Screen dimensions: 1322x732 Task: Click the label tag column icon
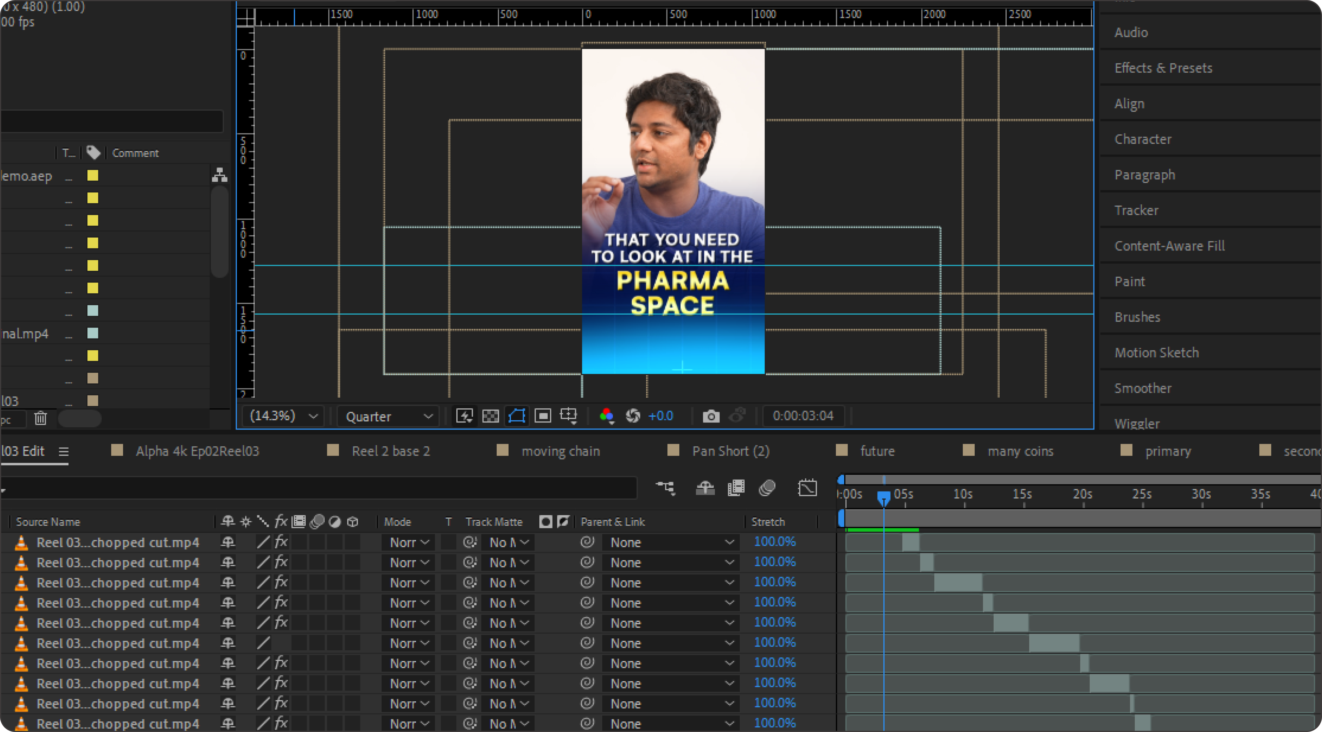[93, 152]
